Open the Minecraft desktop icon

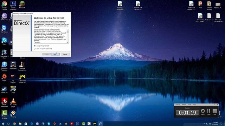pyautogui.click(x=22, y=5)
